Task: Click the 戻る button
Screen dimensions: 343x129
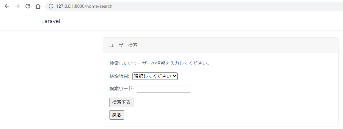Action: pyautogui.click(x=117, y=115)
